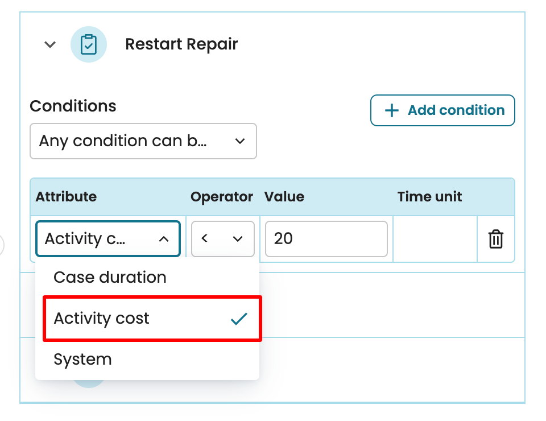Screen dimensions: 546x421
Task: Click the Restart Repair clipboard icon
Action: (88, 44)
